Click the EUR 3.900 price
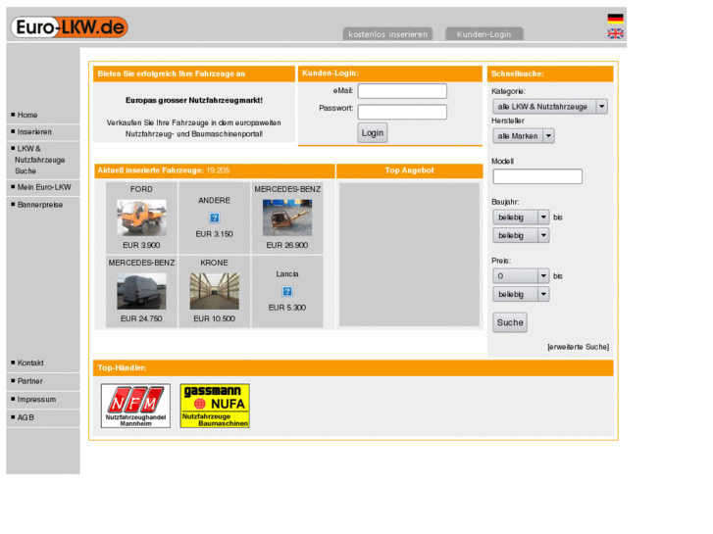 pyautogui.click(x=141, y=245)
